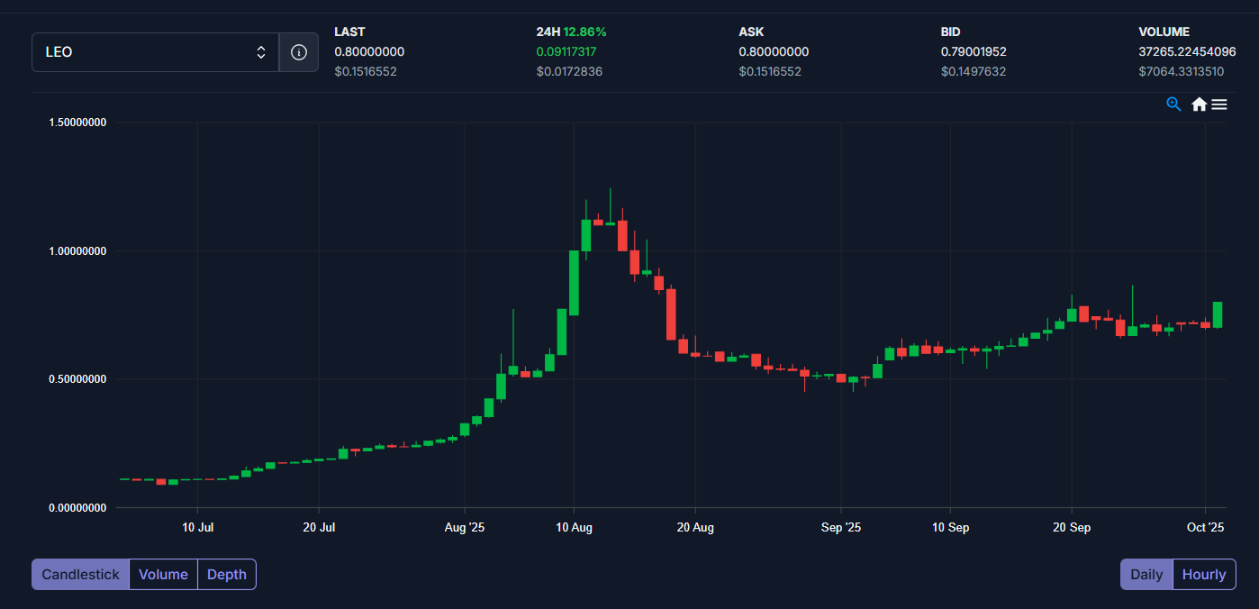1259x609 pixels.
Task: Open the chart hamburger menu
Action: 1219,105
